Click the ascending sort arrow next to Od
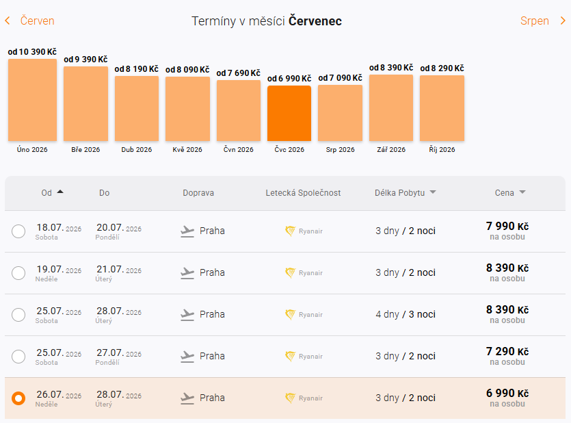Image resolution: width=571 pixels, height=423 pixels. click(60, 192)
